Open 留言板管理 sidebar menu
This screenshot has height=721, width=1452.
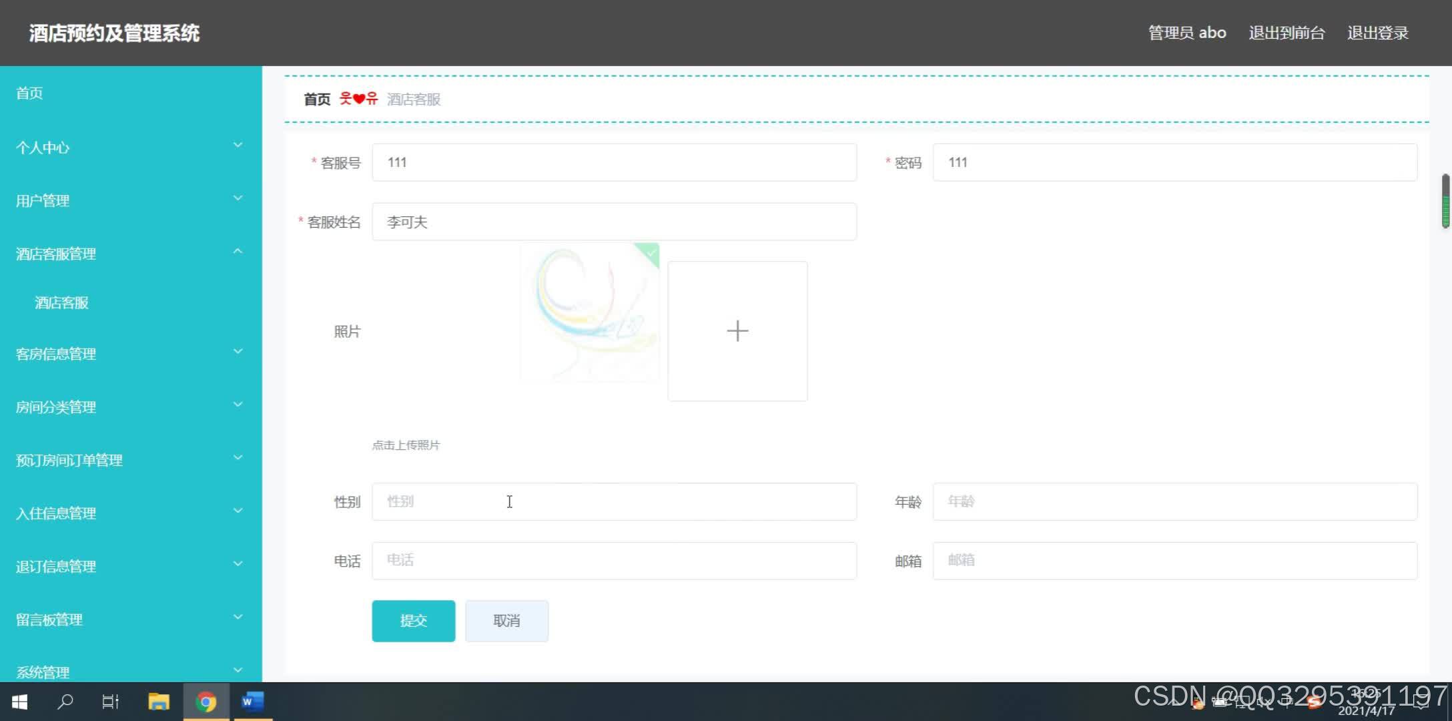point(131,620)
